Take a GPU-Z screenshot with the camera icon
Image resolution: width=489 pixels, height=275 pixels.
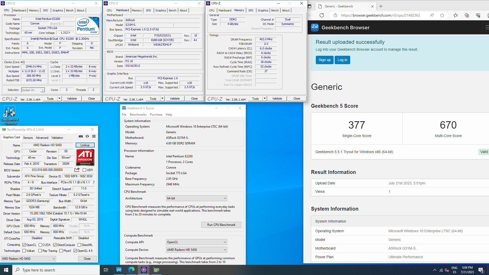coord(81,136)
